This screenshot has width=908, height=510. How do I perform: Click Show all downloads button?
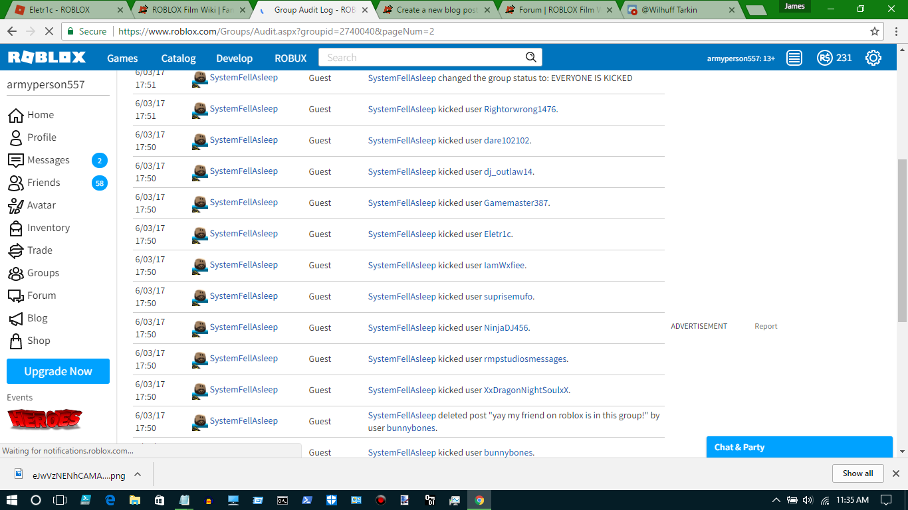click(x=857, y=473)
